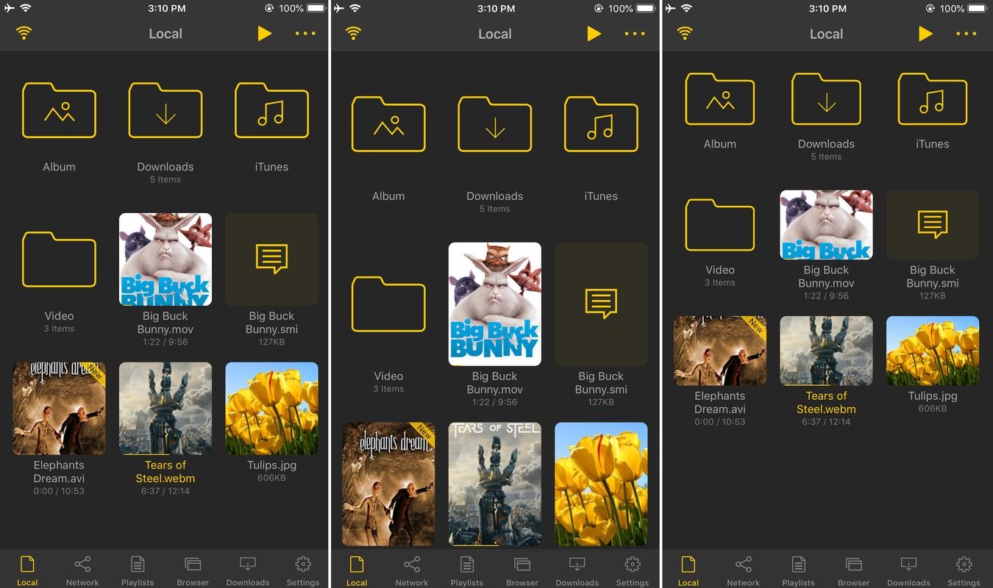Tap the yellow Wi-Fi transfer icon in middle screen
Image resolution: width=993 pixels, height=588 pixels.
(353, 34)
